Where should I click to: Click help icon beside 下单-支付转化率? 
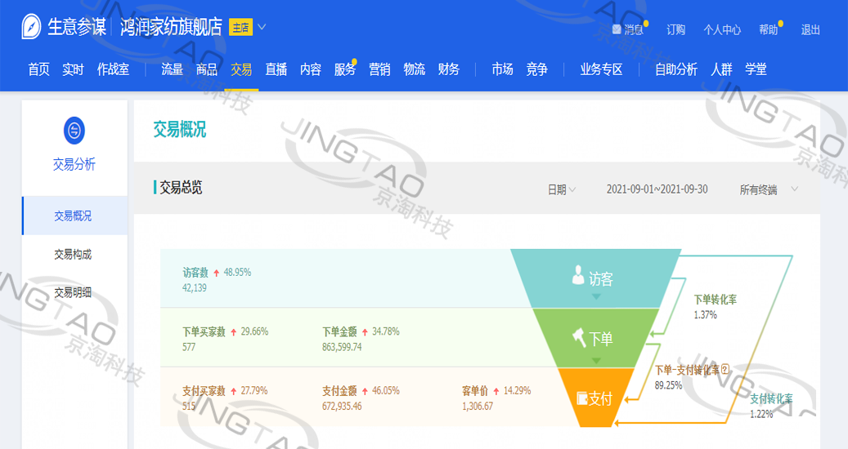click(x=724, y=369)
